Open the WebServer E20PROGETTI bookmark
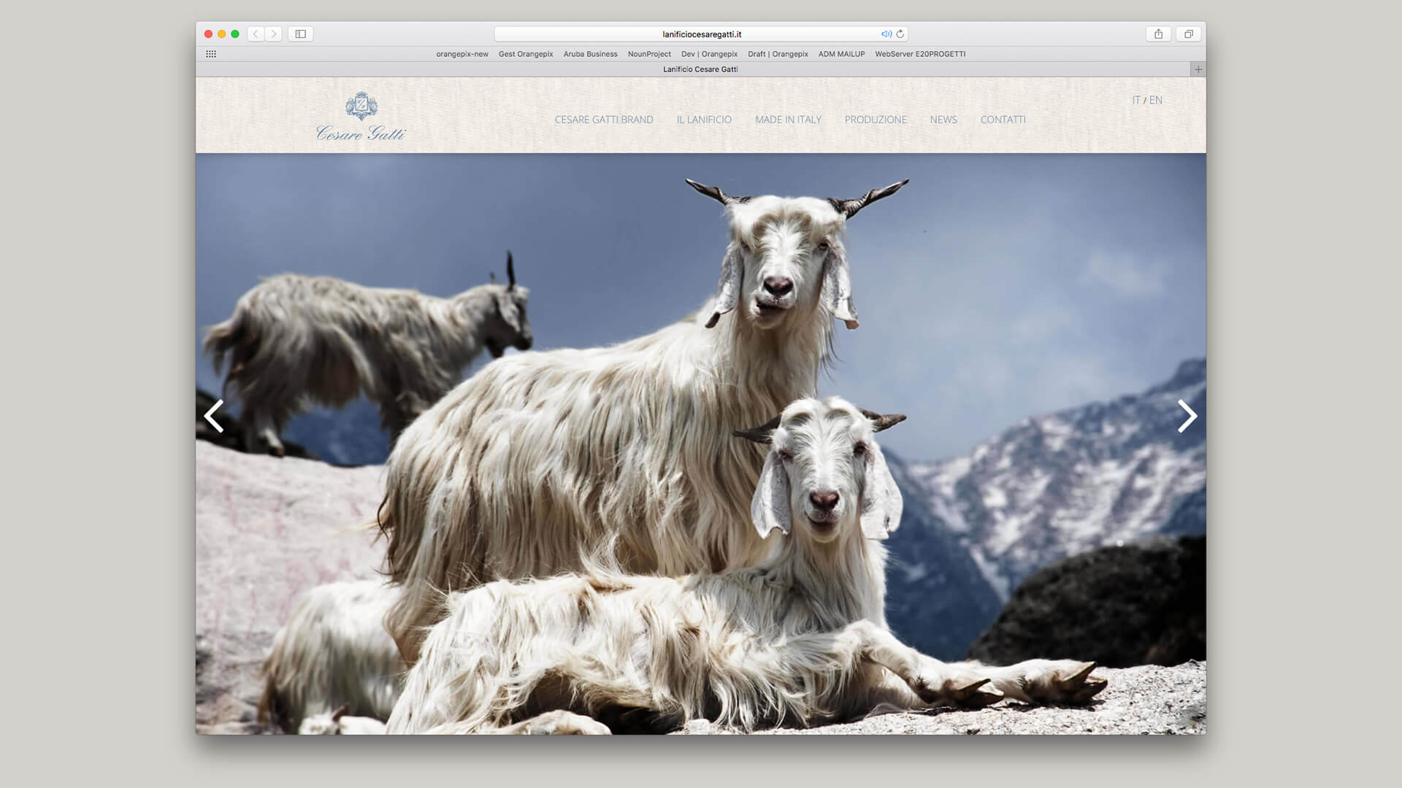The image size is (1402, 788). 920,54
